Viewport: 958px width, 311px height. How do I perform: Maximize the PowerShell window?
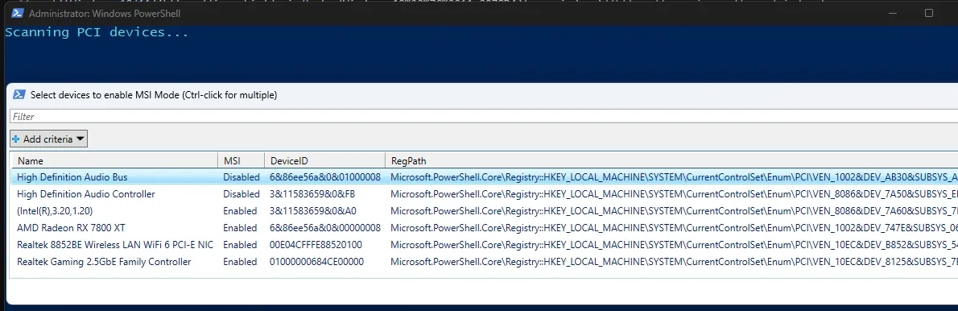929,13
